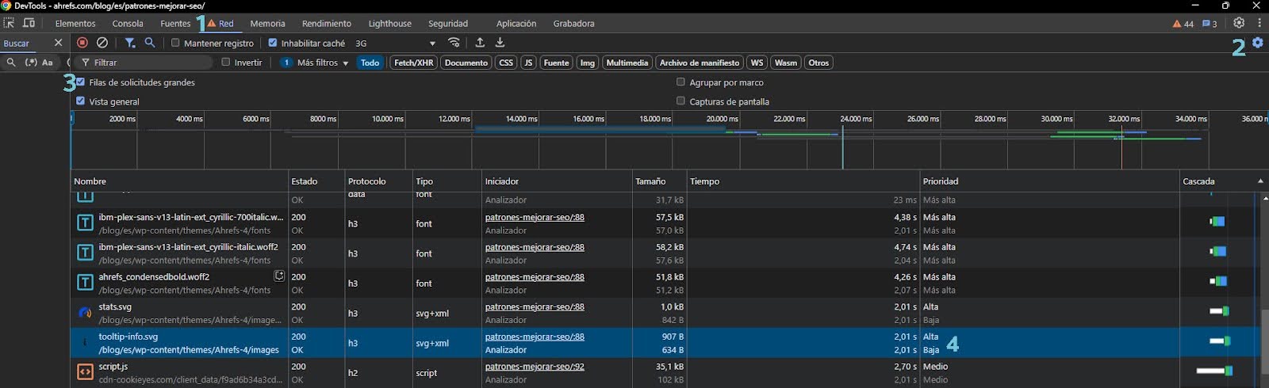Enable the Mantener registro checkbox
1269x388 pixels.
pyautogui.click(x=176, y=43)
